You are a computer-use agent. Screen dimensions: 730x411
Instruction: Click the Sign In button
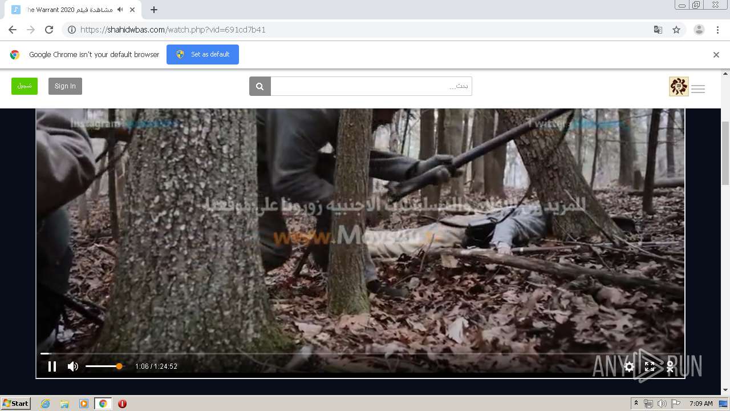(65, 86)
